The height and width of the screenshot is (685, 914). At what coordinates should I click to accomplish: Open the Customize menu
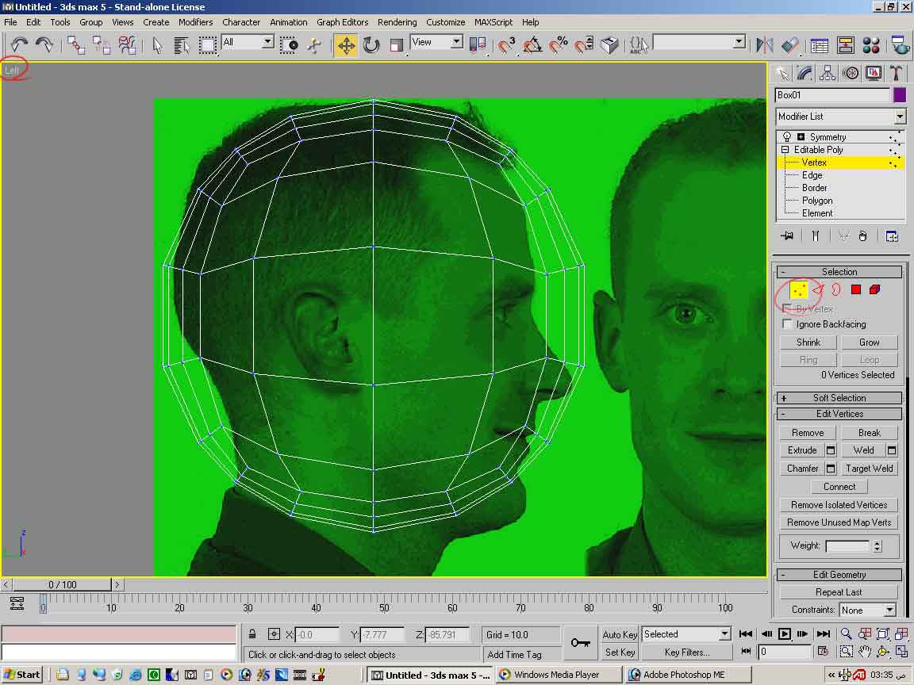point(445,22)
